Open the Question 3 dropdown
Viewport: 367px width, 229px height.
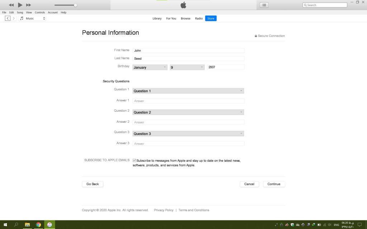[188, 134]
